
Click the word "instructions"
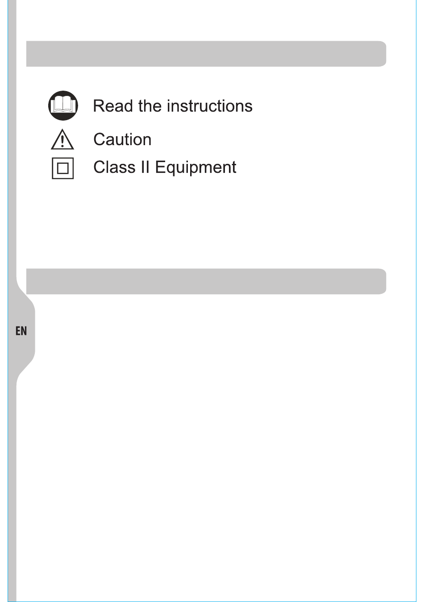click(x=210, y=106)
